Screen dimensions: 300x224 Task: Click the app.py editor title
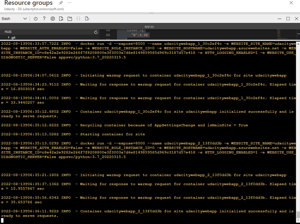pos(149,26)
